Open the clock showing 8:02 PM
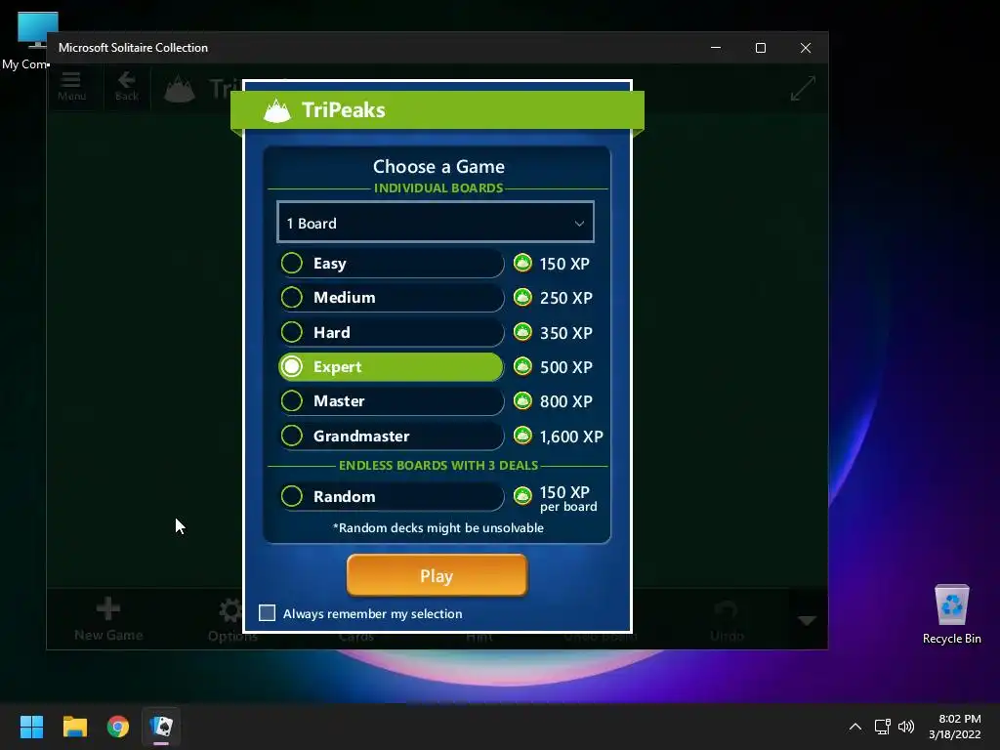The width and height of the screenshot is (1000, 750). pos(955,727)
